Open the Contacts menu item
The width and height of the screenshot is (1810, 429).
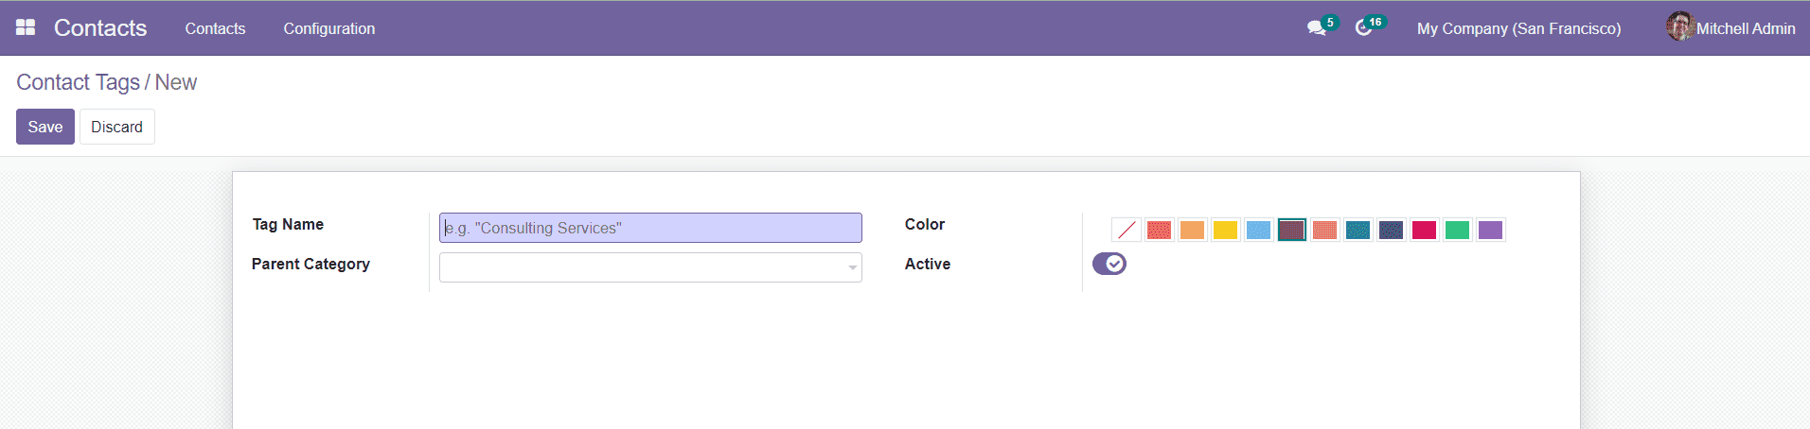[215, 28]
